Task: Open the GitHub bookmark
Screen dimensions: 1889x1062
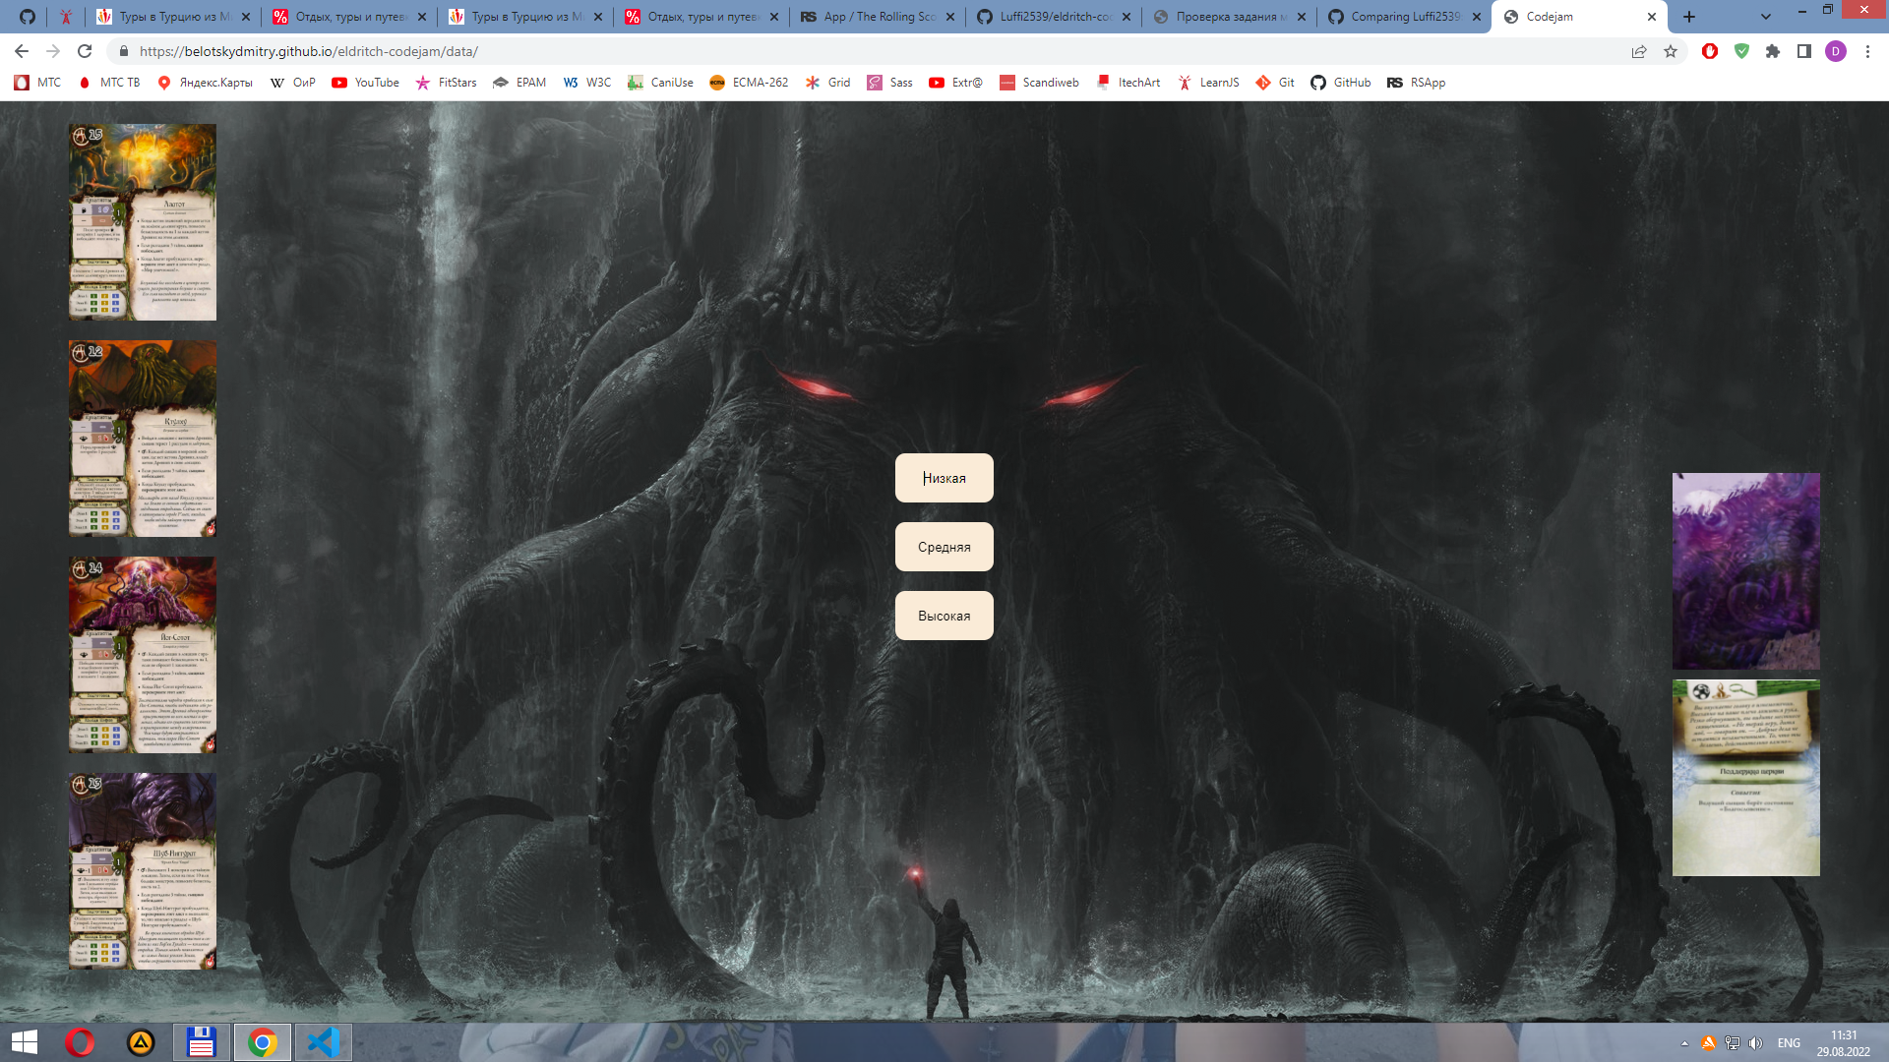Action: pyautogui.click(x=1340, y=83)
